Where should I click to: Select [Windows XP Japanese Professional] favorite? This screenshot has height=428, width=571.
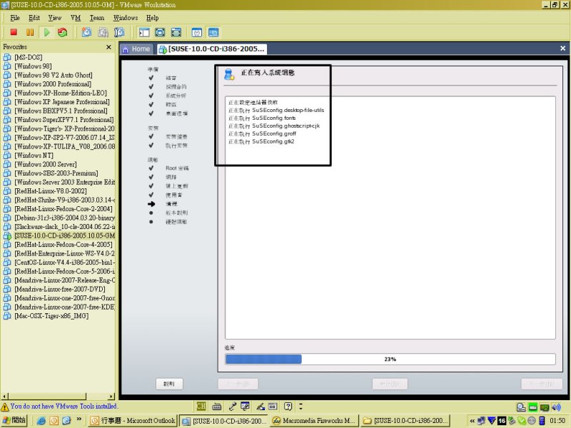coord(61,102)
